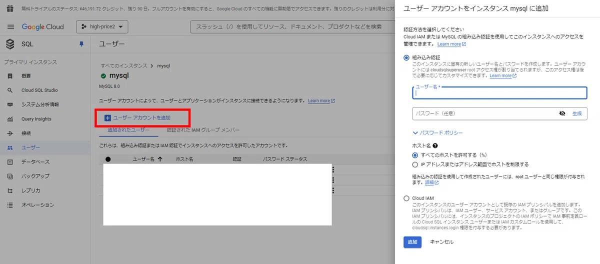
Task: Select すべてのホストを許可する radio option
Action: [x=415, y=155]
